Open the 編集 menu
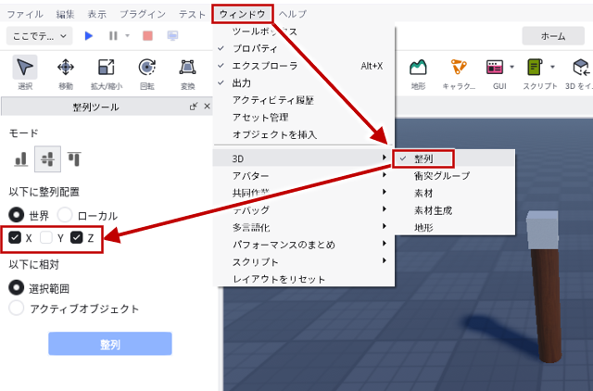The height and width of the screenshot is (391, 593). (x=65, y=15)
